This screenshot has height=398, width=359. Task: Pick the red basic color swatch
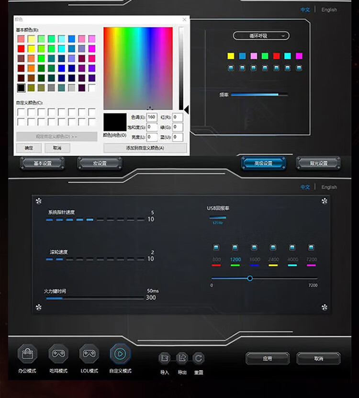click(x=22, y=48)
